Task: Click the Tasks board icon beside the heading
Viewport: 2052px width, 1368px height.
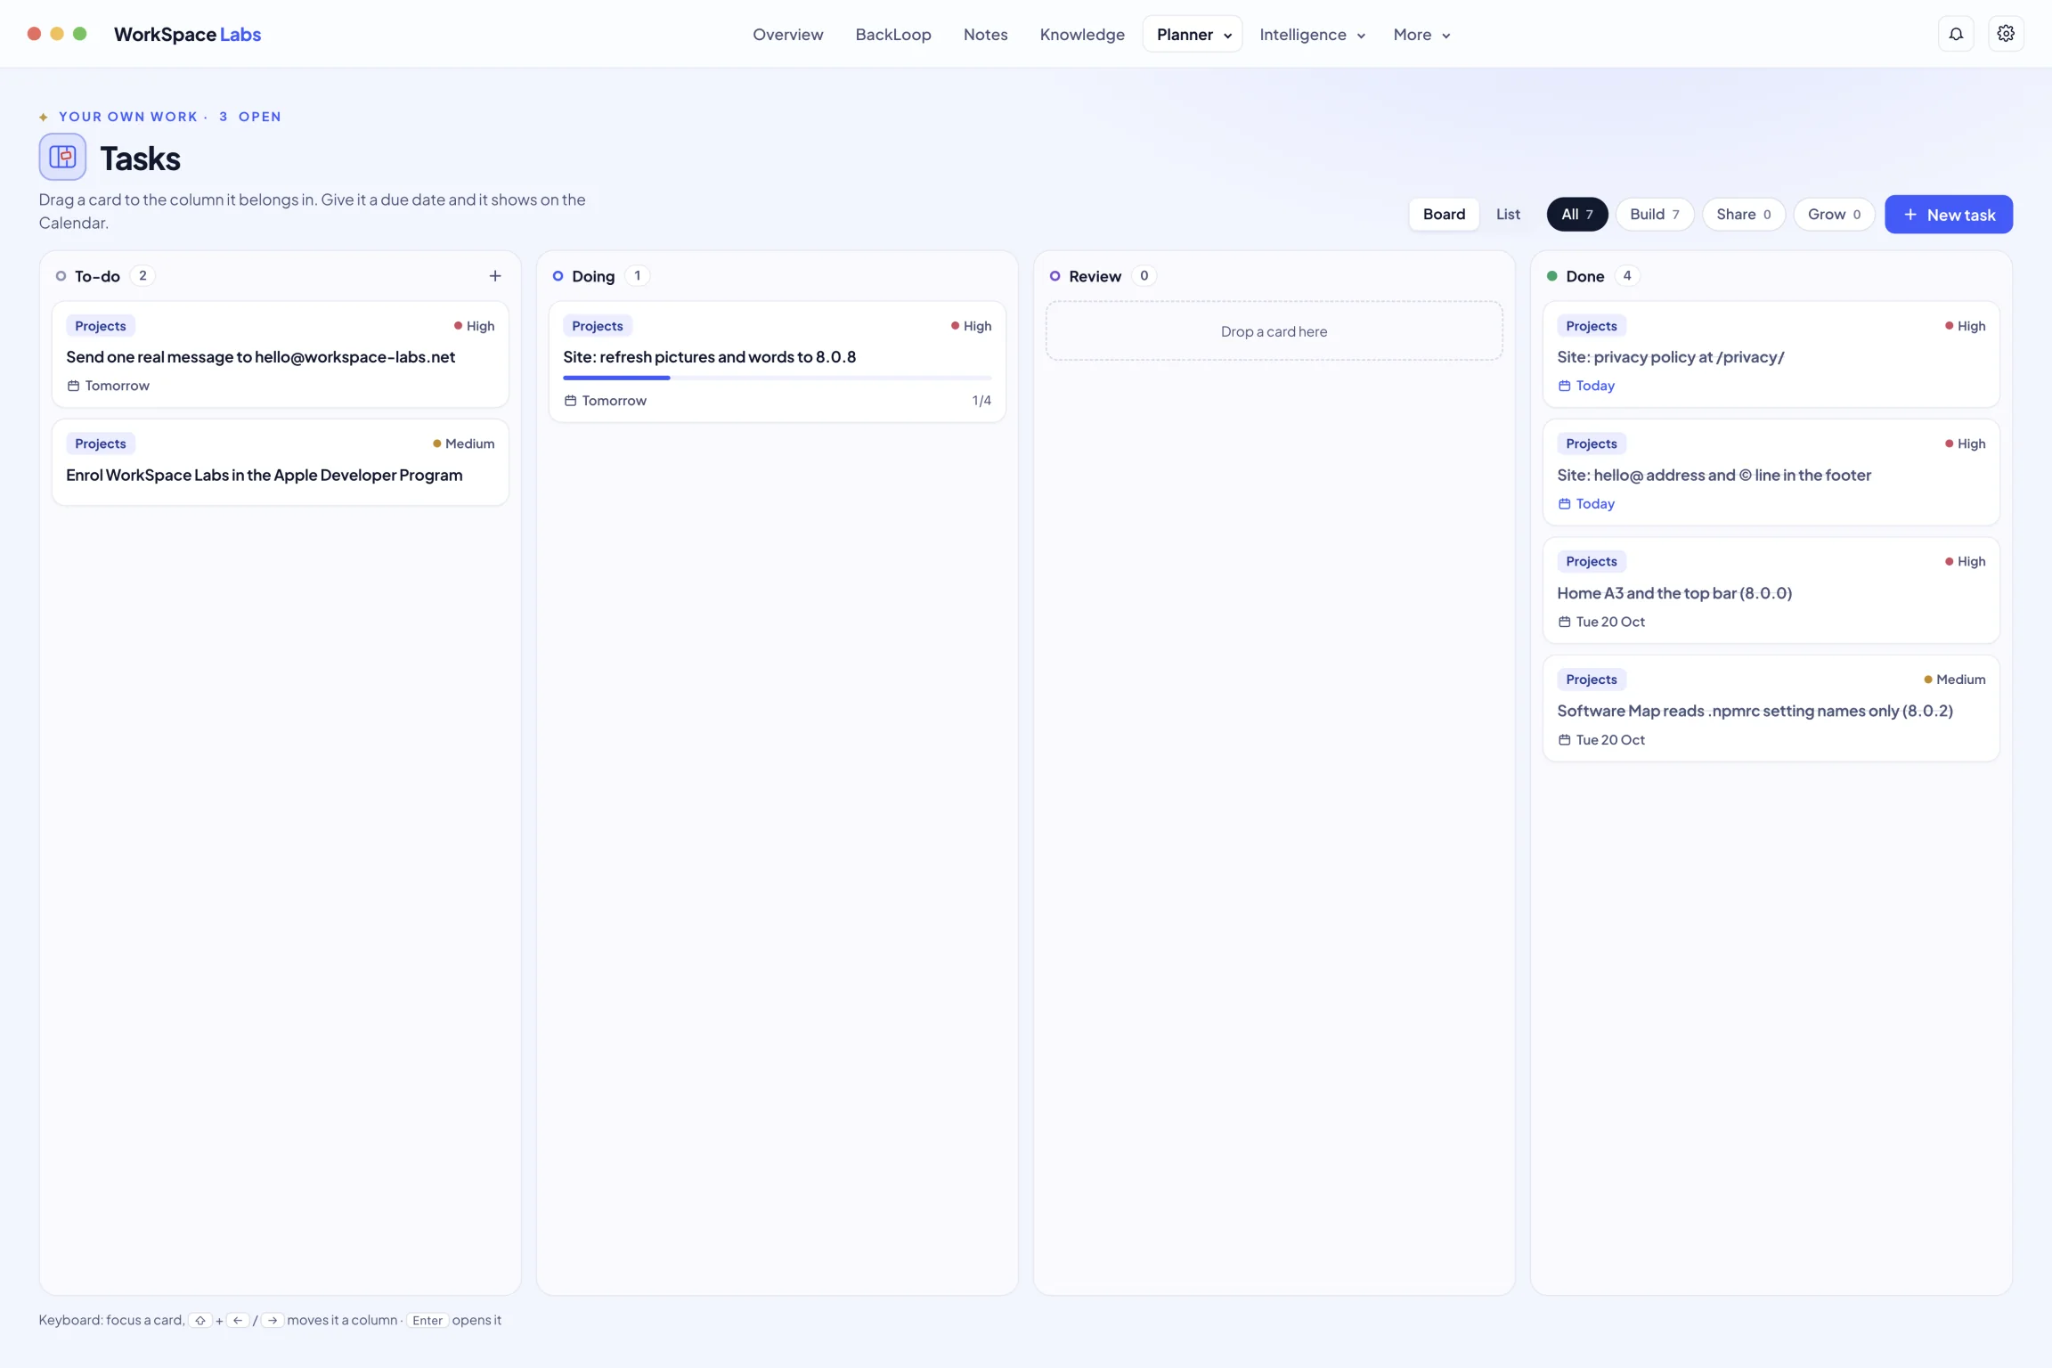Action: coord(62,158)
